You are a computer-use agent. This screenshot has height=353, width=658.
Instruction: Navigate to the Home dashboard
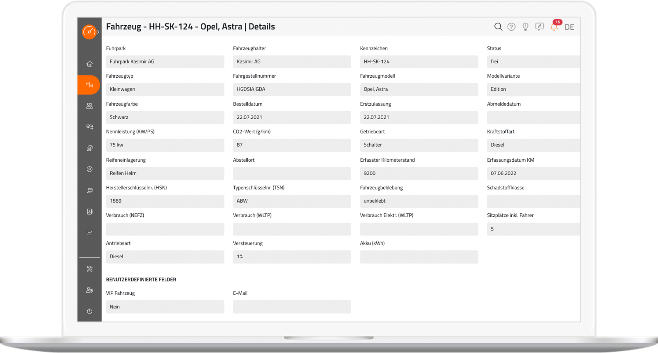(x=89, y=64)
